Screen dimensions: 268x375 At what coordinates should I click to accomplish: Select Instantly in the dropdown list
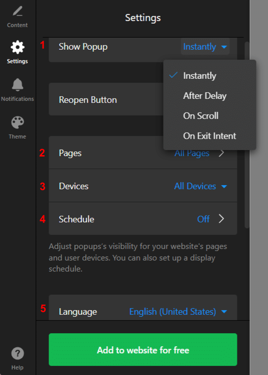point(199,76)
